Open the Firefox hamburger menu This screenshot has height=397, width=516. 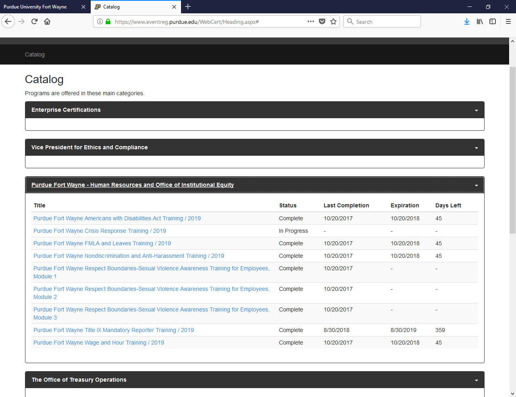point(508,21)
